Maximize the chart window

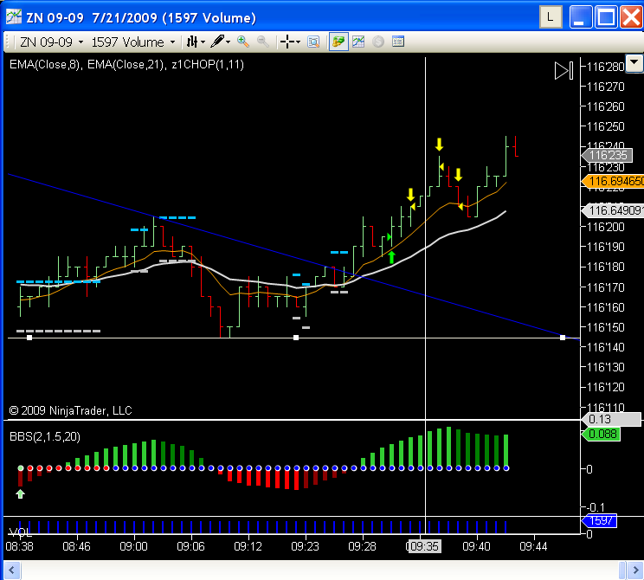tap(606, 17)
